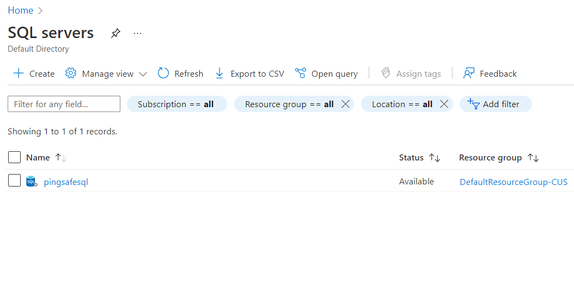Pin the SQL servers page to dashboard
574x291 pixels.
[115, 33]
